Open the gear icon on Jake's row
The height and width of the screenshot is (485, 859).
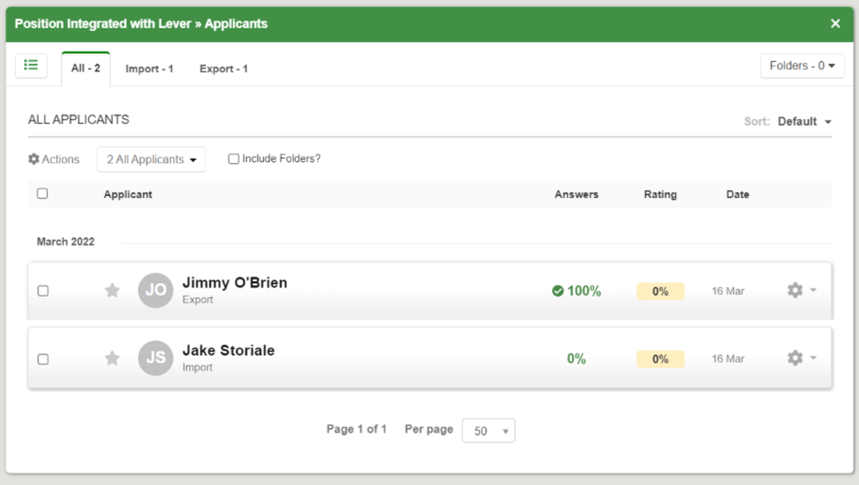pos(795,358)
